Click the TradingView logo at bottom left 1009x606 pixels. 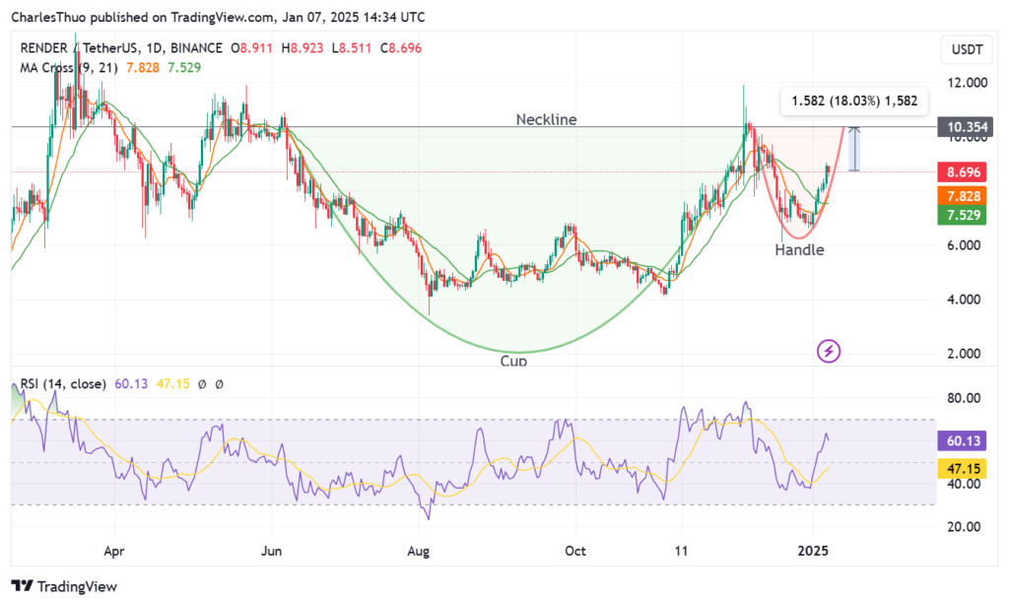pos(64,586)
